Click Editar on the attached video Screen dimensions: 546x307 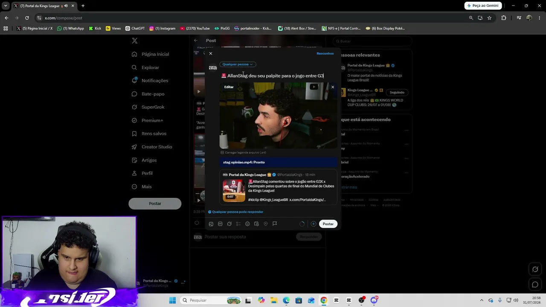229,87
